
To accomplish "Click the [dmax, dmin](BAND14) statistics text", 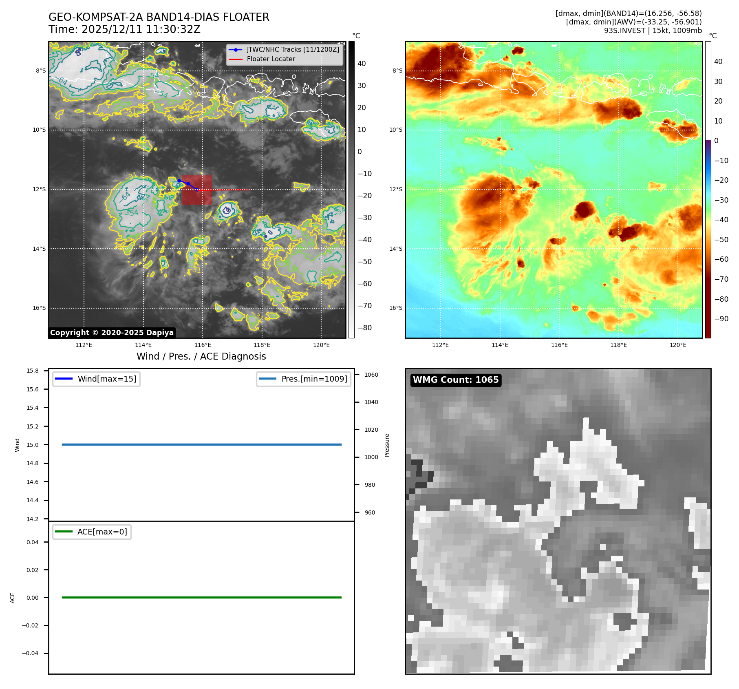I will coord(628,13).
